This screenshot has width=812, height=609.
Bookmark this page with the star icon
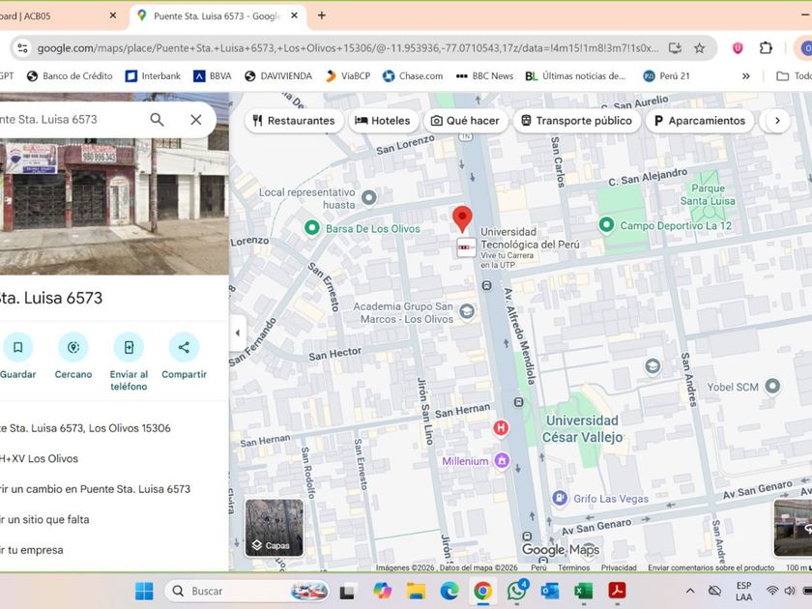699,47
